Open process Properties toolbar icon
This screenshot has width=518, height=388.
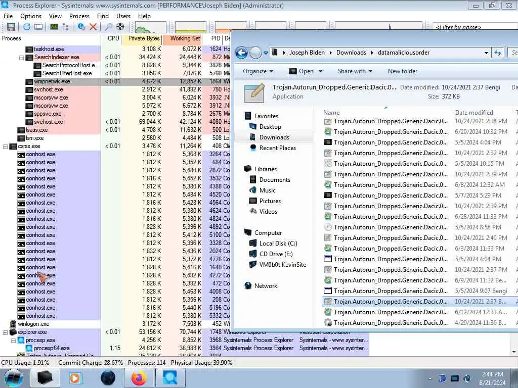pyautogui.click(x=81, y=27)
